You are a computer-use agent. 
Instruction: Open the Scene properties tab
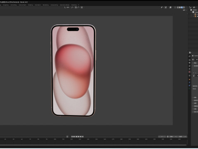point(189,69)
